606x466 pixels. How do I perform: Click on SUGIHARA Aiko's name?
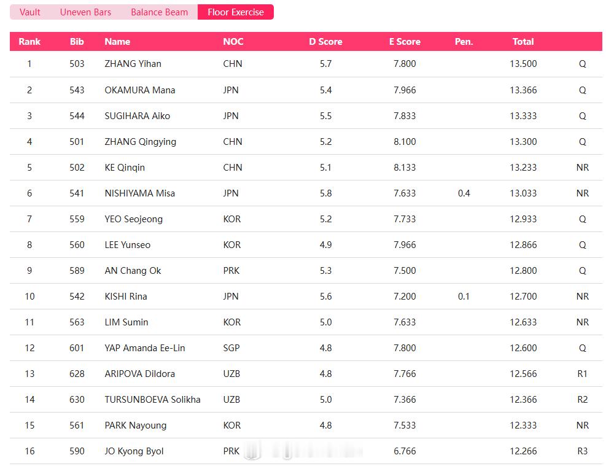point(137,116)
